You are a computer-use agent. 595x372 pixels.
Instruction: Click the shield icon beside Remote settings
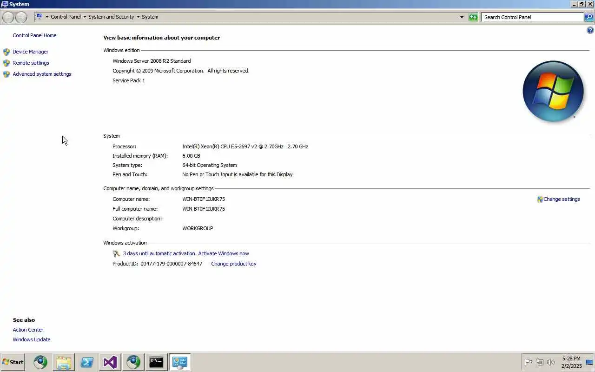pos(7,63)
